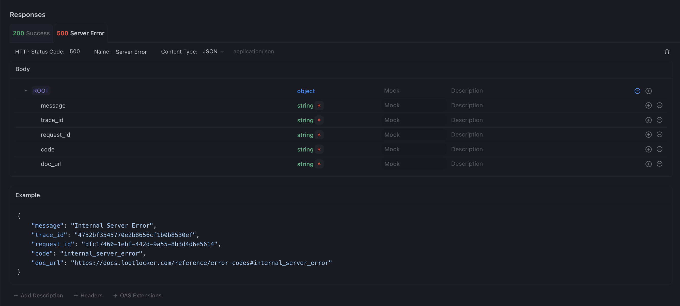Viewport: 680px width, 306px height.
Task: Remove the request_id field with minus icon
Action: (659, 134)
